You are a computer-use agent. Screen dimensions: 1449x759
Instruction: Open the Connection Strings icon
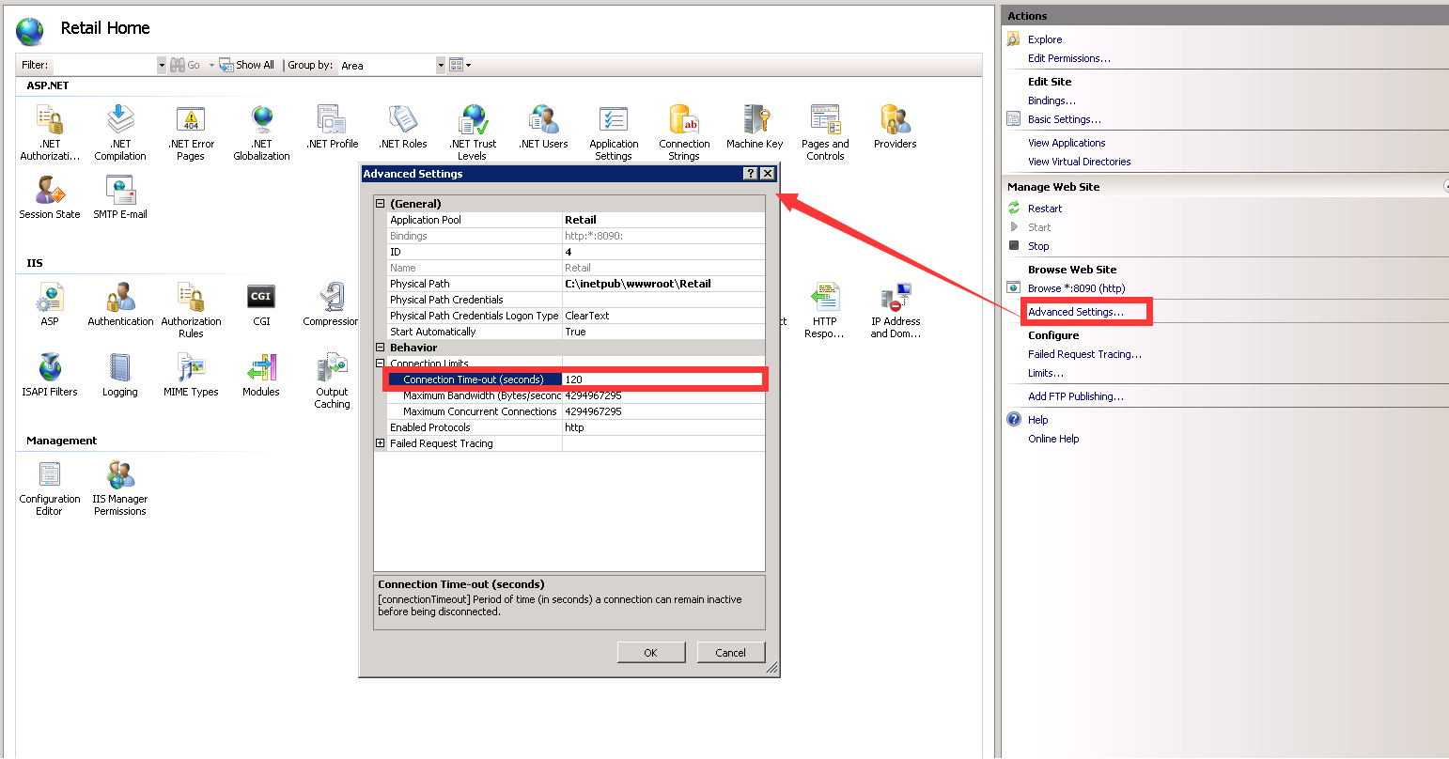684,132
